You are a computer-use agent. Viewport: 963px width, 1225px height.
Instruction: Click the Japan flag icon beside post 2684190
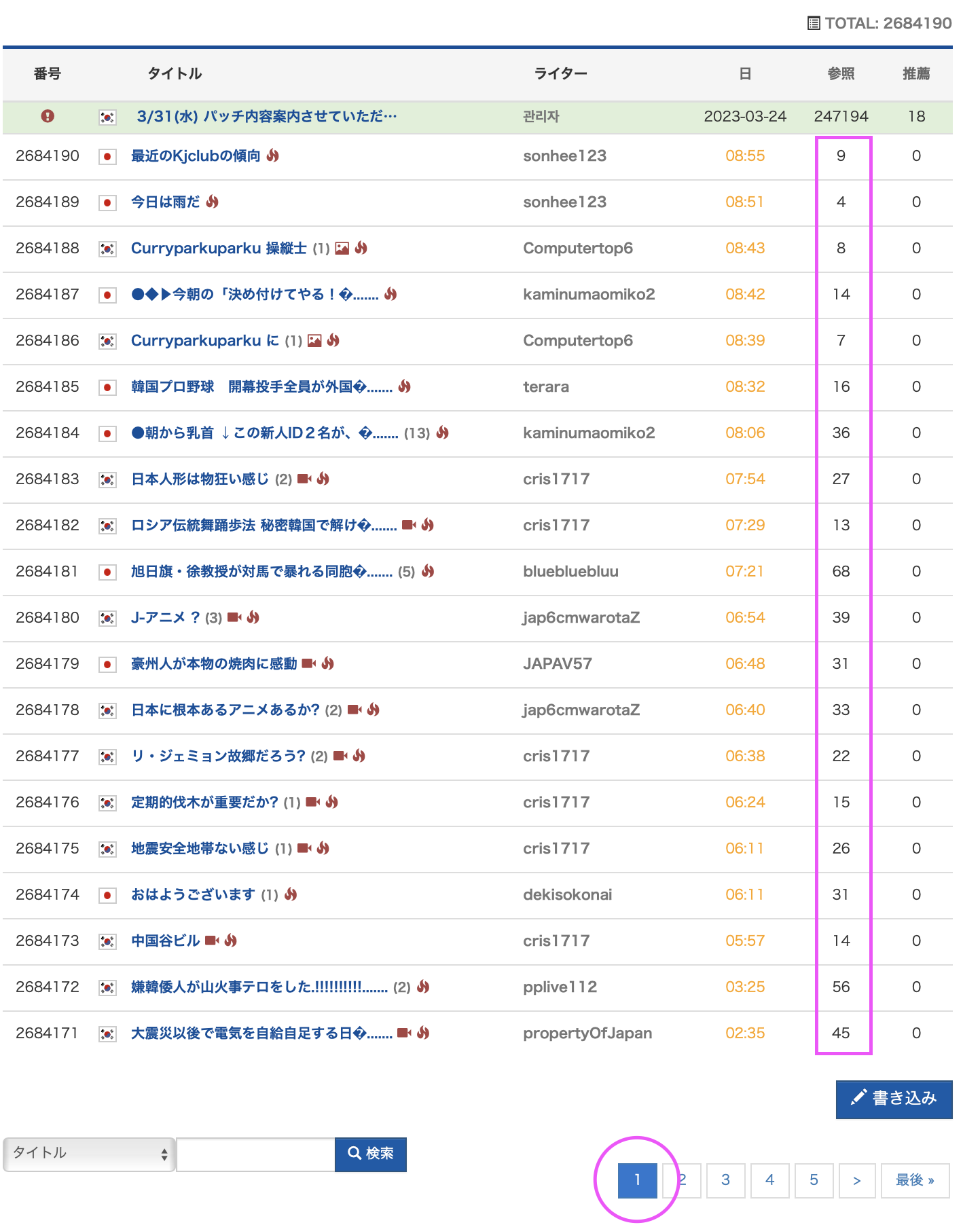(x=107, y=157)
